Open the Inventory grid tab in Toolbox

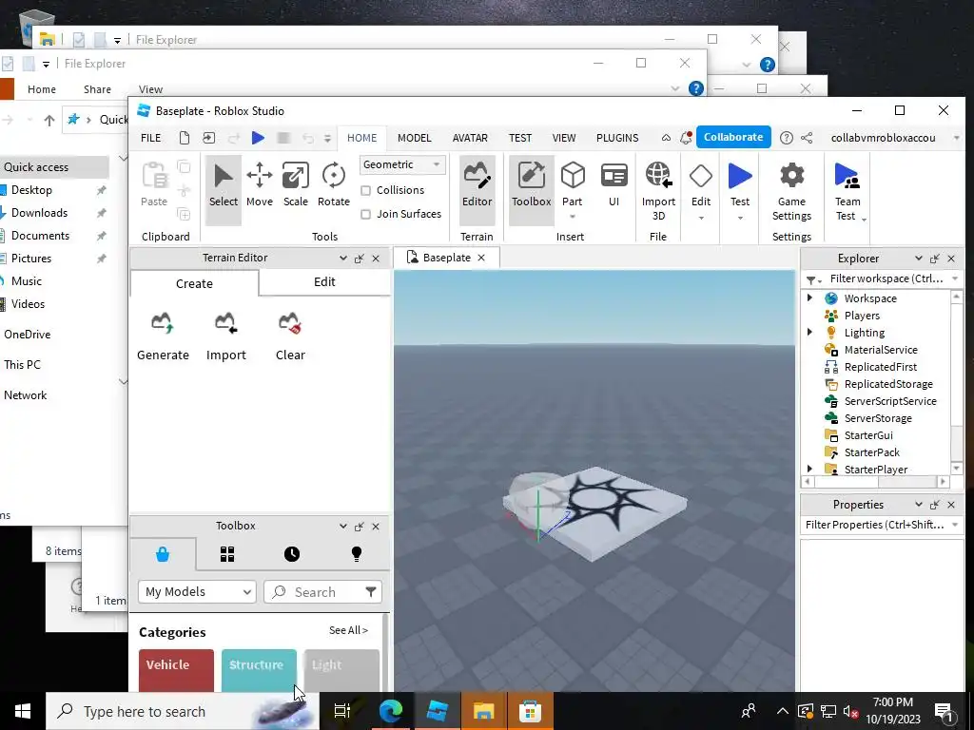pyautogui.click(x=227, y=554)
